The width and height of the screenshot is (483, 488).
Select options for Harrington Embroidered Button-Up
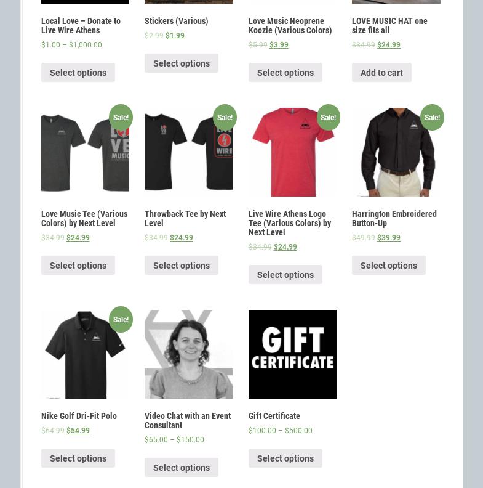(x=389, y=266)
